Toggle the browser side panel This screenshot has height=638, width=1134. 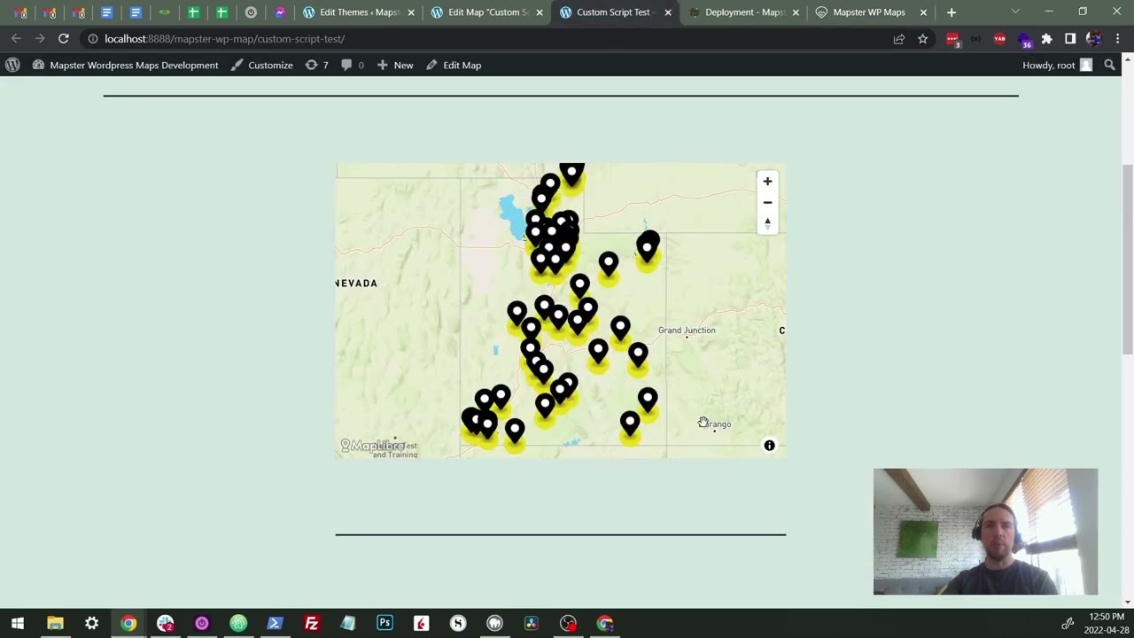[x=1070, y=39]
